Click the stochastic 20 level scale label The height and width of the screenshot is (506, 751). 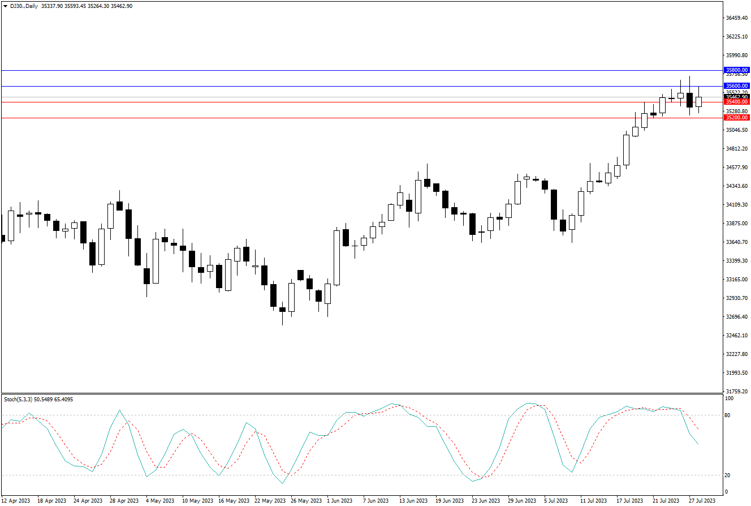728,475
